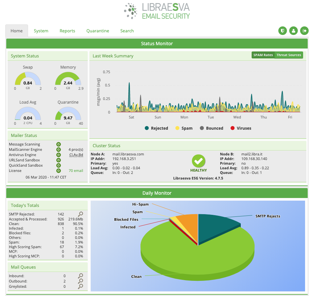Viewport: 310px width, 296px height.
Task: Click the orange Hi-Spam pie slice
Action: point(190,224)
